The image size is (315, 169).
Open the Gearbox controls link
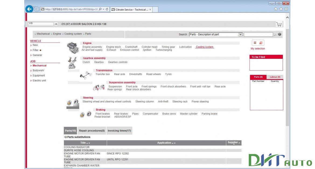click(x=118, y=62)
